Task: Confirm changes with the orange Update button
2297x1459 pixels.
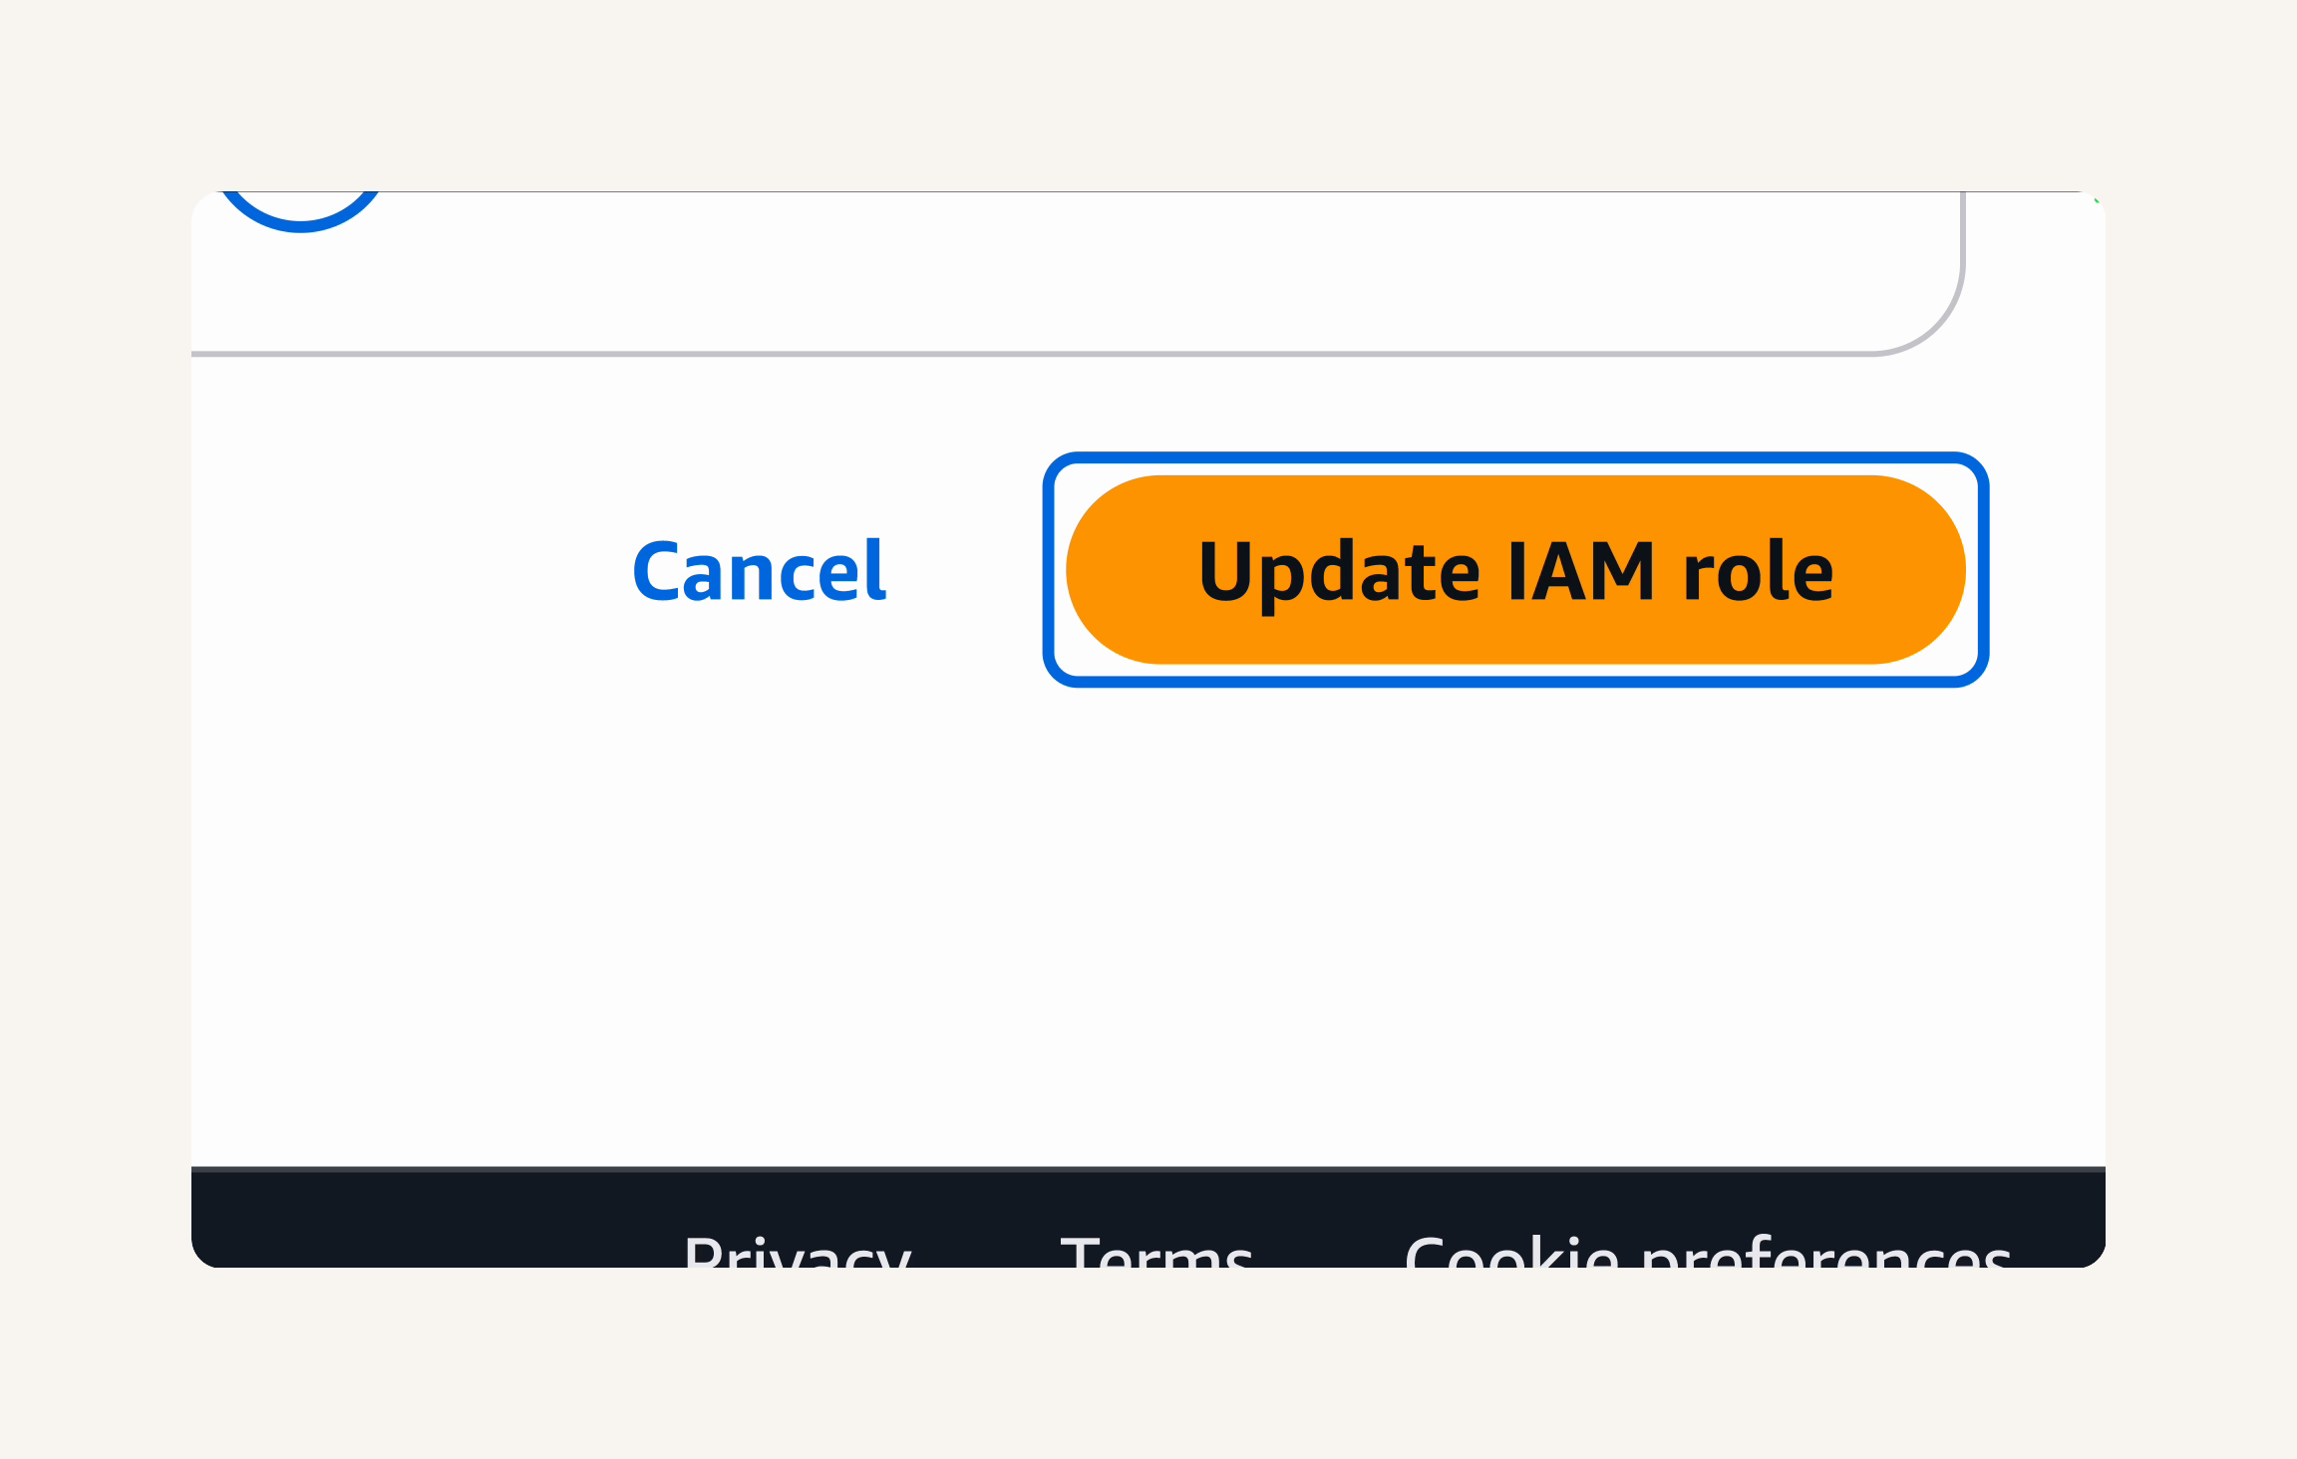Action: pyautogui.click(x=1515, y=570)
